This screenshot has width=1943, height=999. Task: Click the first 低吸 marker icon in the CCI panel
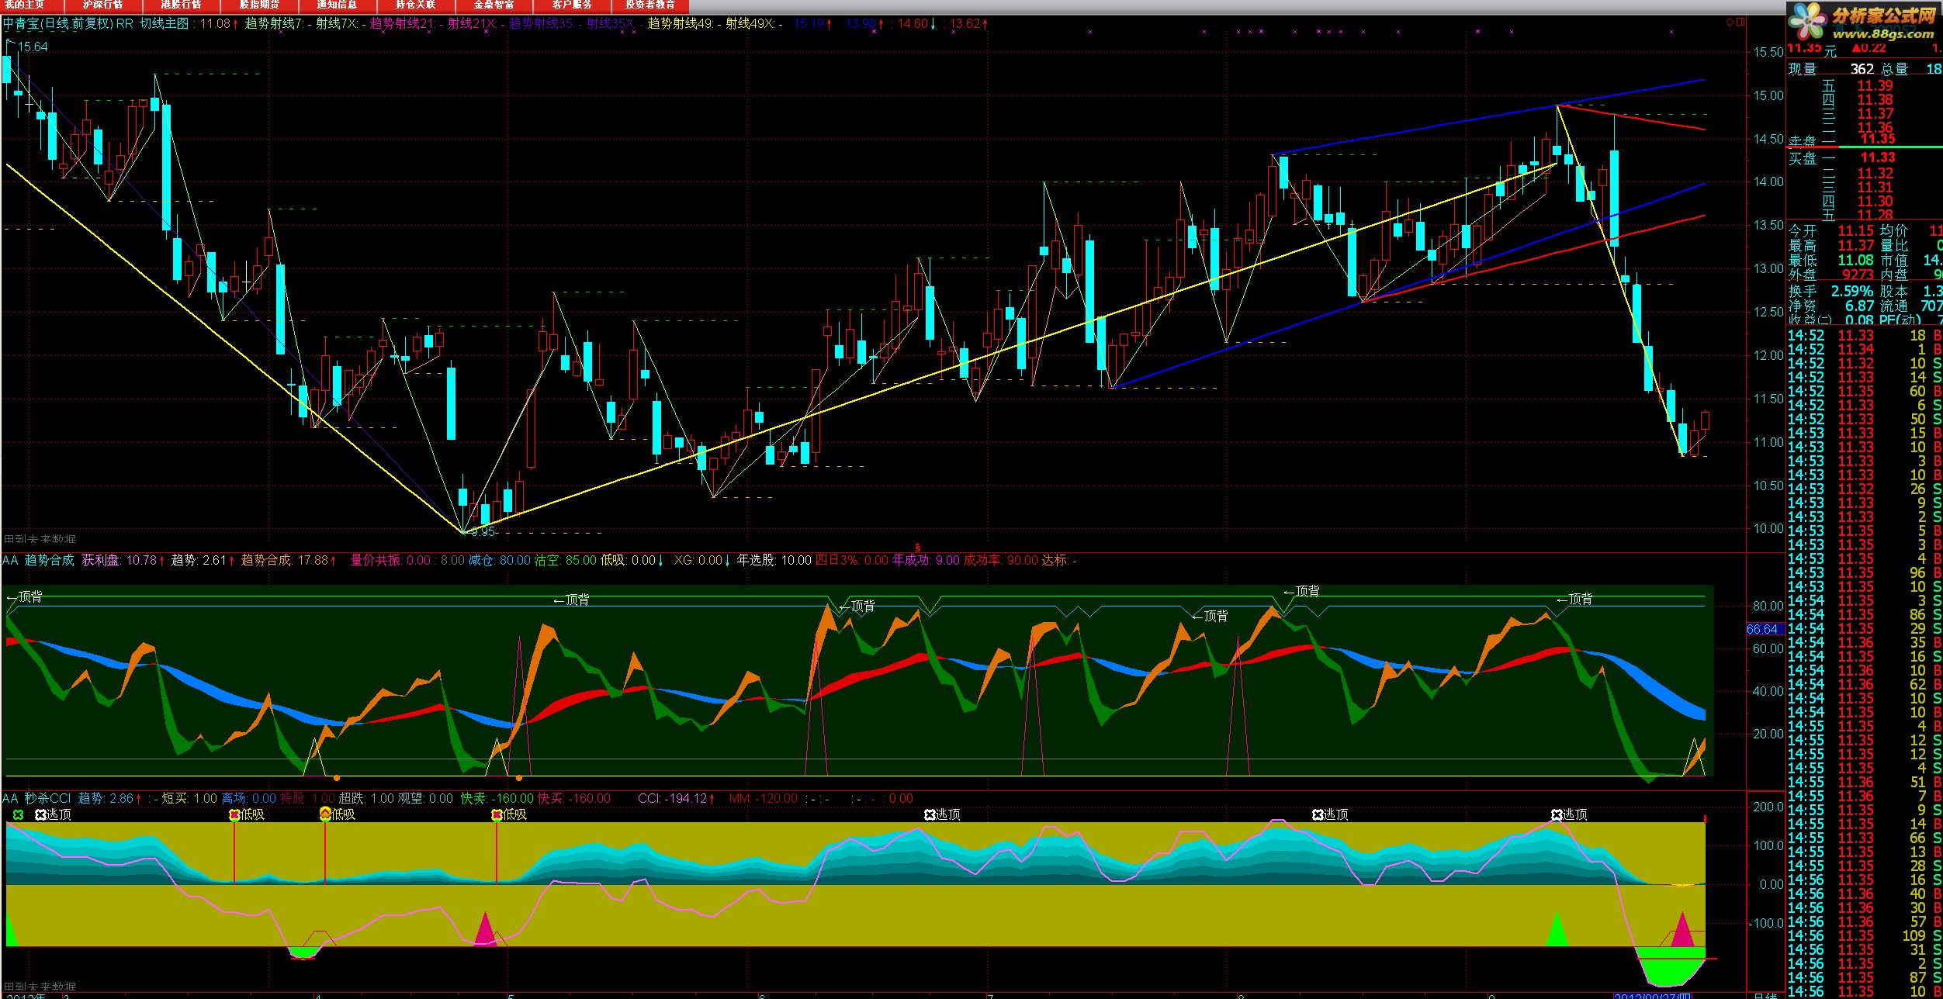click(x=234, y=814)
